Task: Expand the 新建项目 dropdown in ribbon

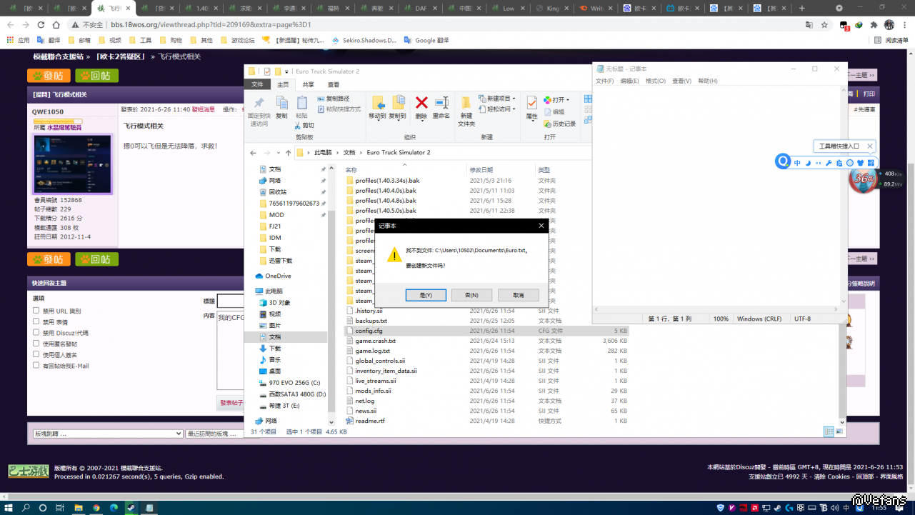Action: click(499, 99)
